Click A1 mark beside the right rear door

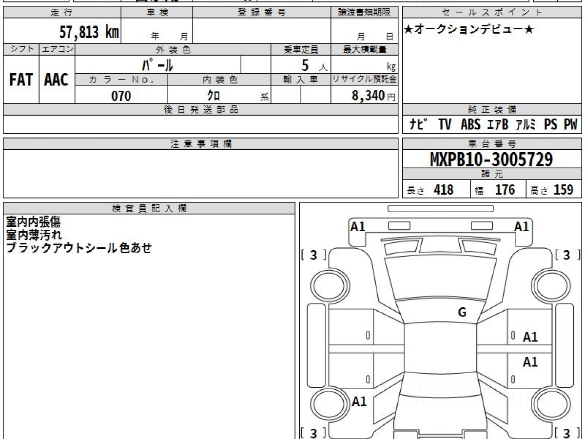point(530,362)
